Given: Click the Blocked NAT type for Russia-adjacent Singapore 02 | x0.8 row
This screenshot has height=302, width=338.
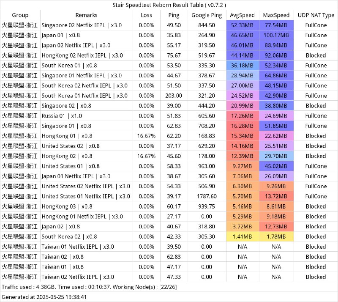Looking at the screenshot, I should [x=316, y=106].
